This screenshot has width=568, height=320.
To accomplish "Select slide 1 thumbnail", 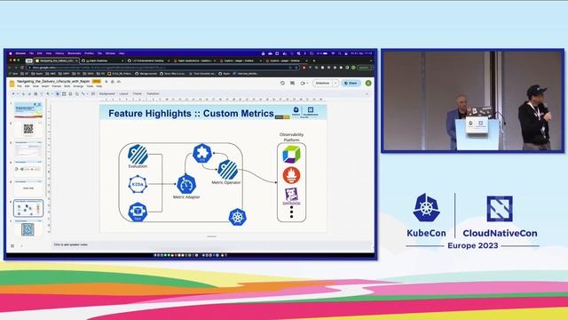I will click(28, 110).
